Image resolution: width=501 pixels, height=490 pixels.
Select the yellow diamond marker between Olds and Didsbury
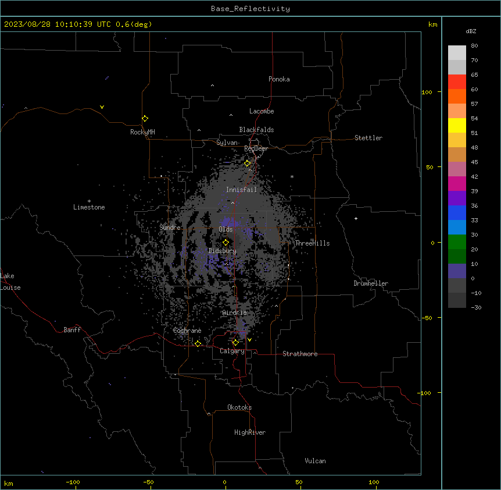pos(226,243)
